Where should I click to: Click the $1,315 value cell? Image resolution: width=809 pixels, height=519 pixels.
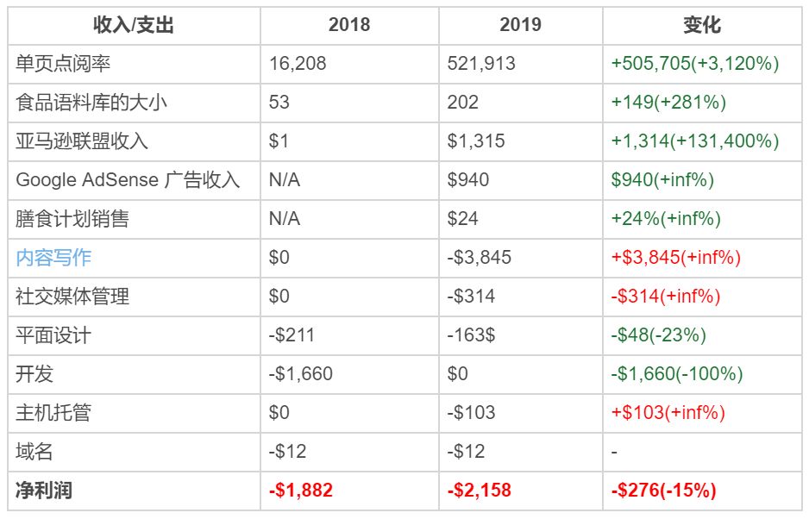click(476, 141)
